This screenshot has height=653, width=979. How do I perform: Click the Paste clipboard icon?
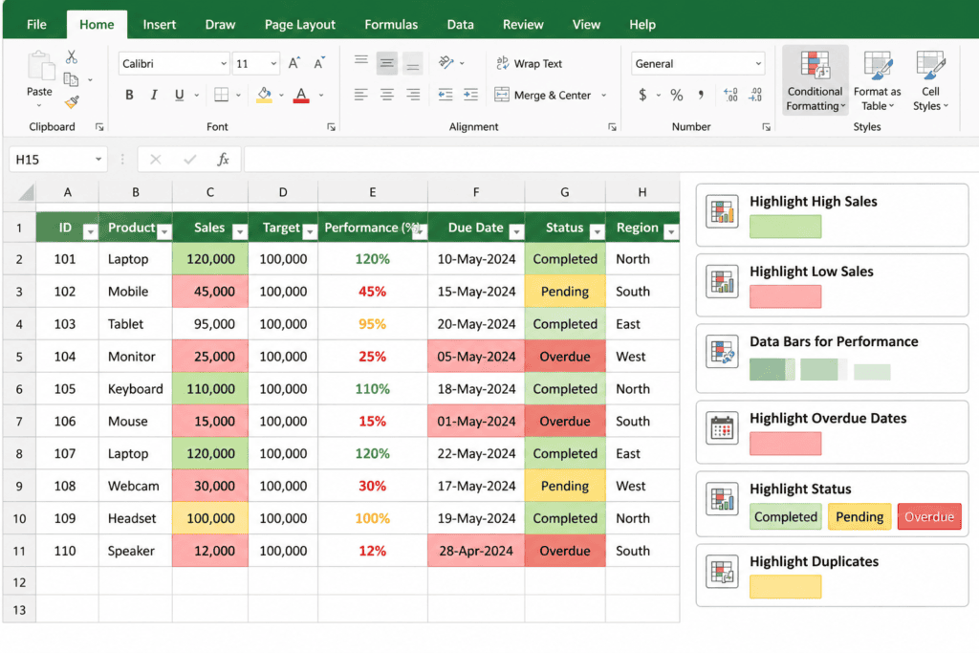click(x=41, y=66)
